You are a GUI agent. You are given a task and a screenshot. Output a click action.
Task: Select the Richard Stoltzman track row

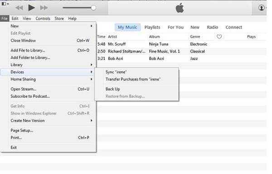(x=181, y=51)
